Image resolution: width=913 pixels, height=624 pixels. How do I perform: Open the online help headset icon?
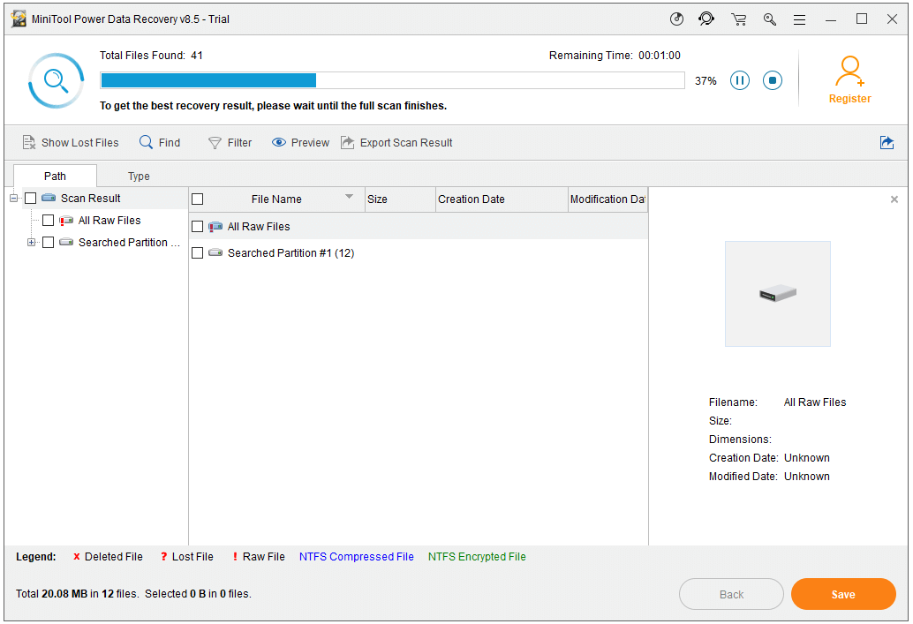[707, 19]
